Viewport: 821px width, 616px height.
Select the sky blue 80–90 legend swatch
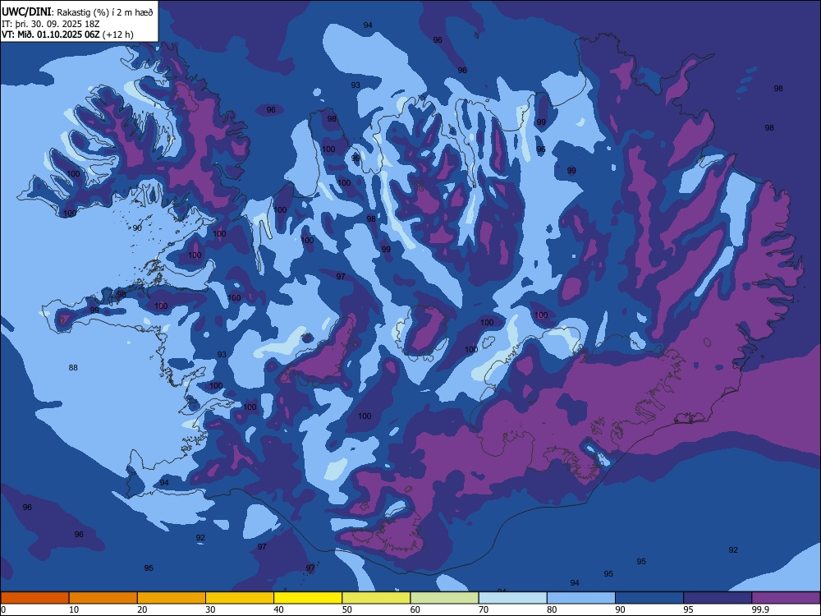(x=581, y=598)
